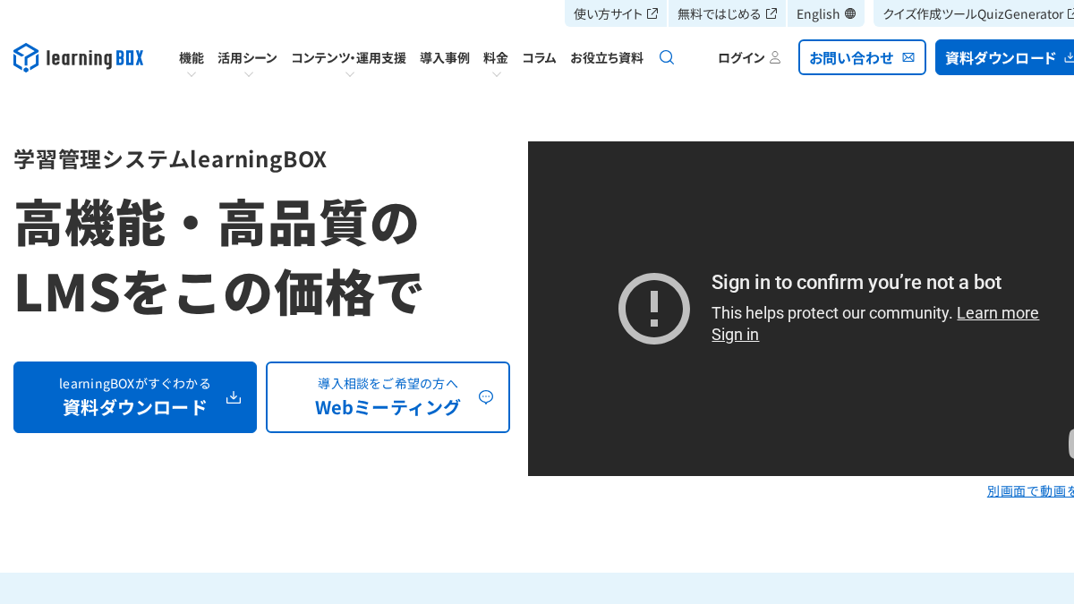This screenshot has height=604, width=1074.
Task: Click Sign in link in video
Action: point(735,335)
